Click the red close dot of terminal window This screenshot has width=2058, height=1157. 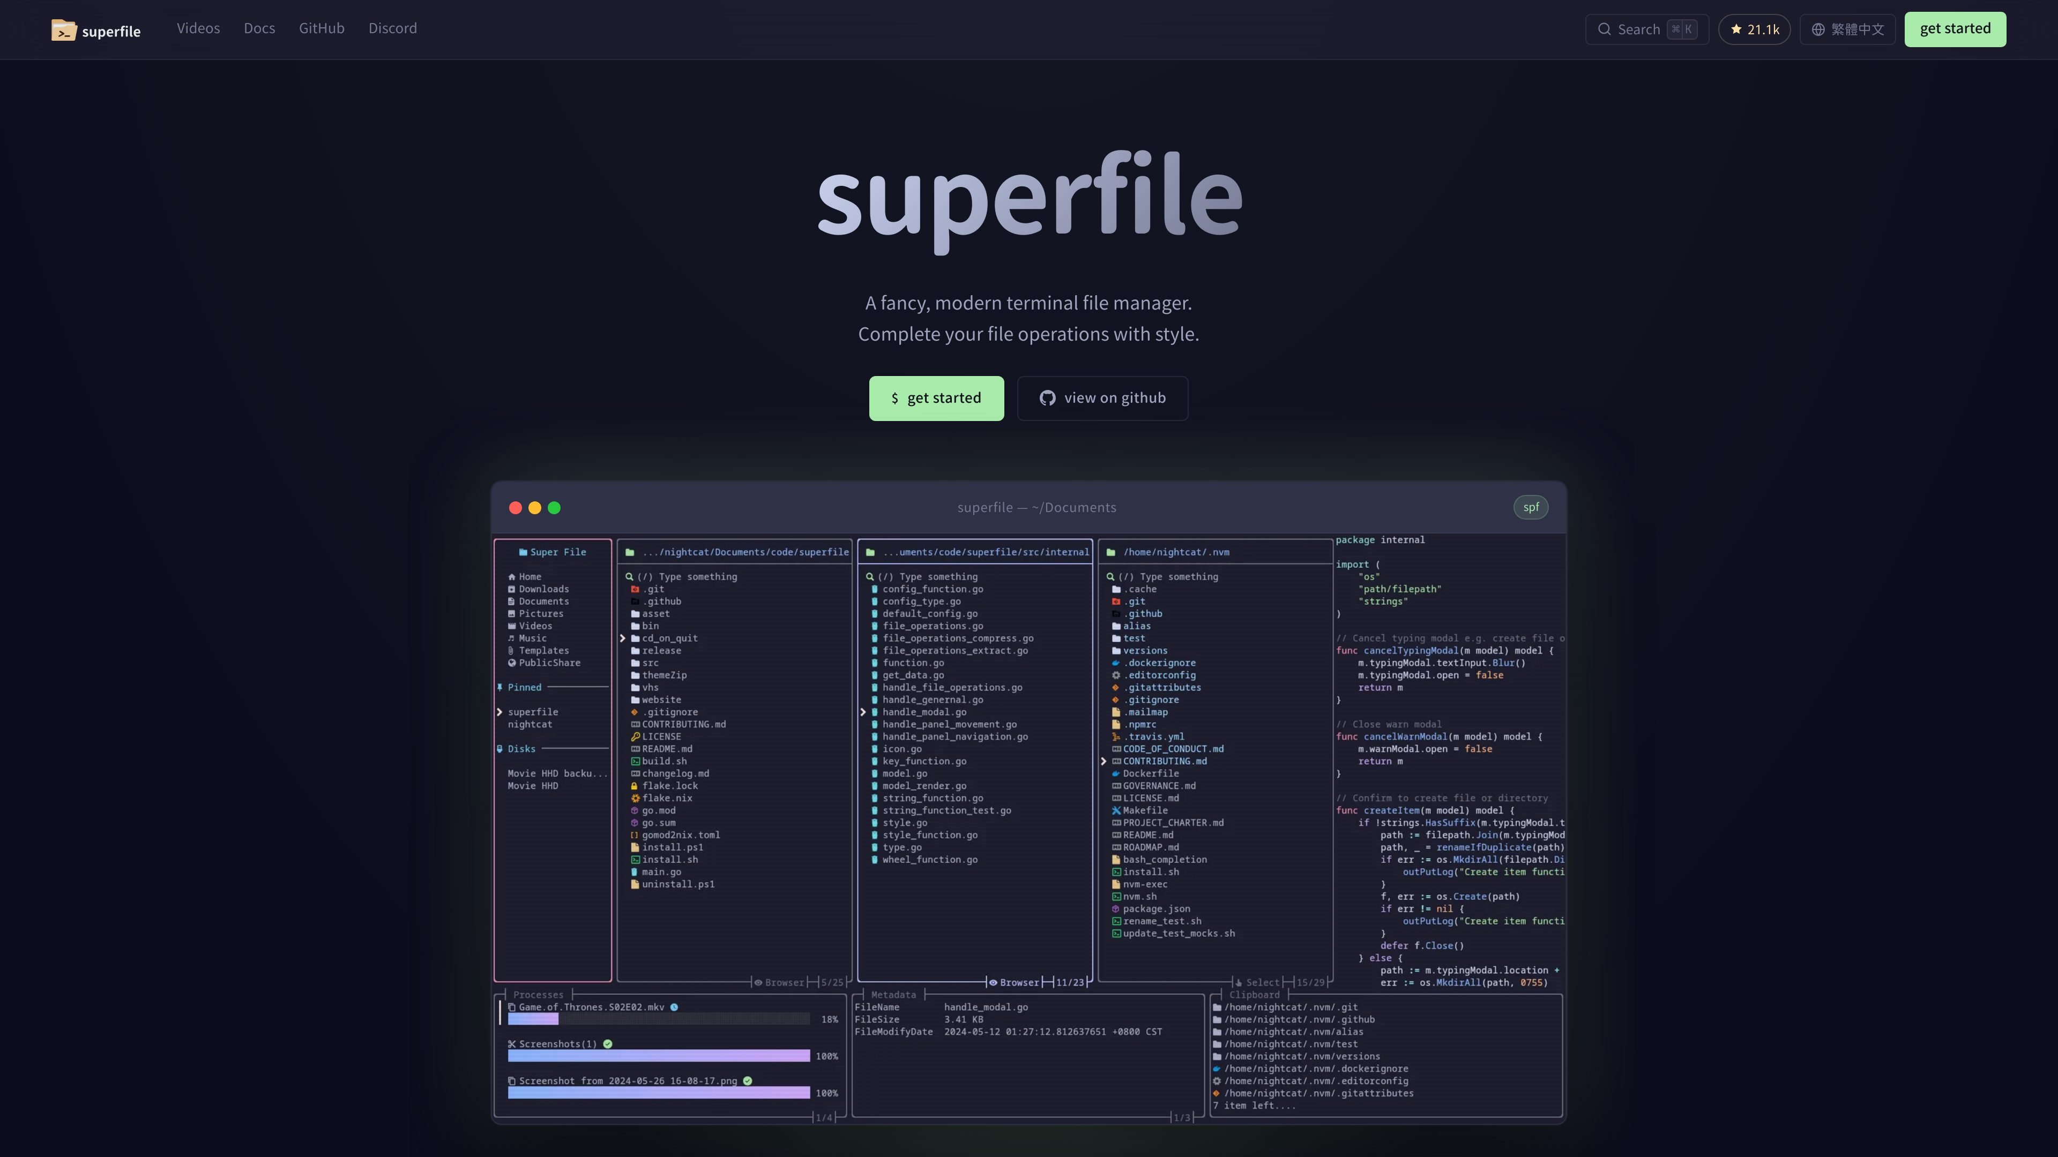coord(515,508)
